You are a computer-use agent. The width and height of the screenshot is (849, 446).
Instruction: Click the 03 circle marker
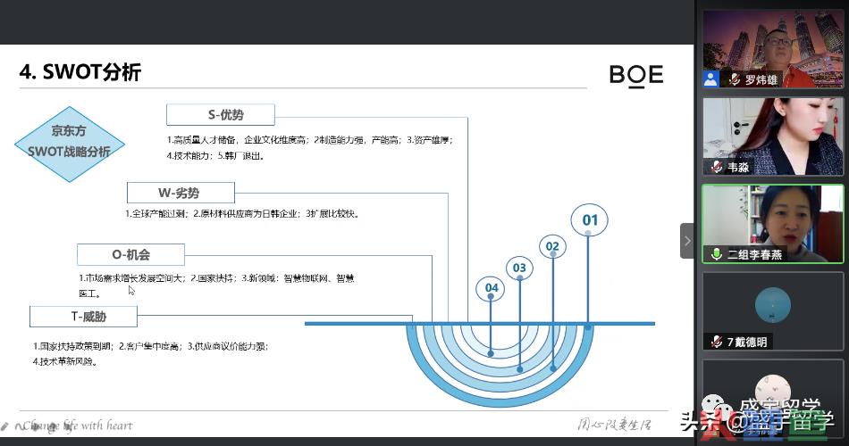[519, 268]
